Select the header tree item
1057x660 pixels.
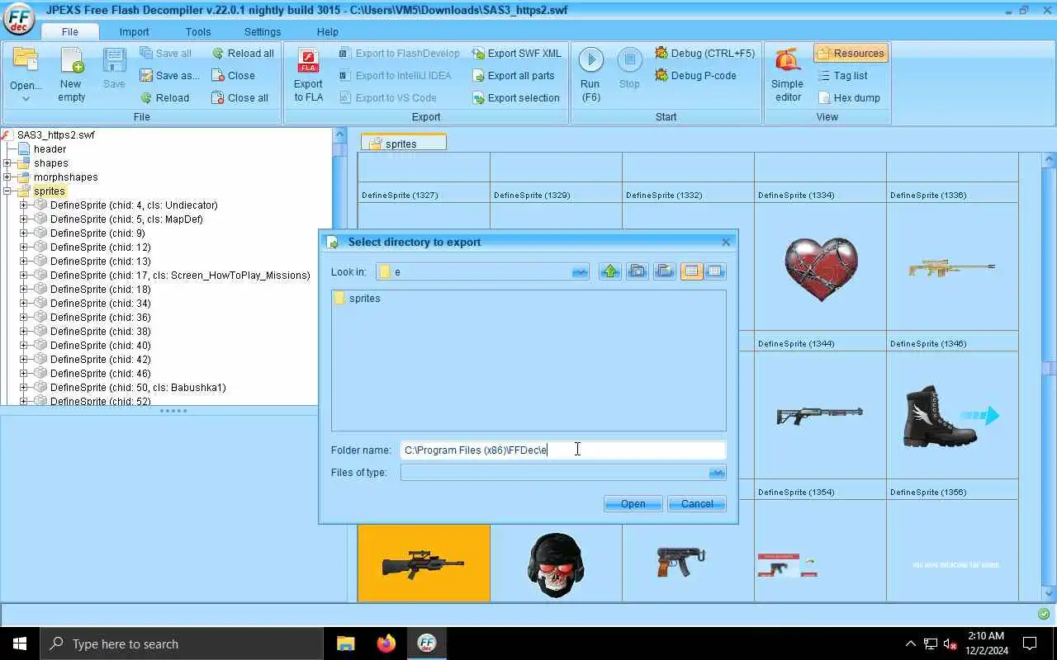click(x=42, y=149)
